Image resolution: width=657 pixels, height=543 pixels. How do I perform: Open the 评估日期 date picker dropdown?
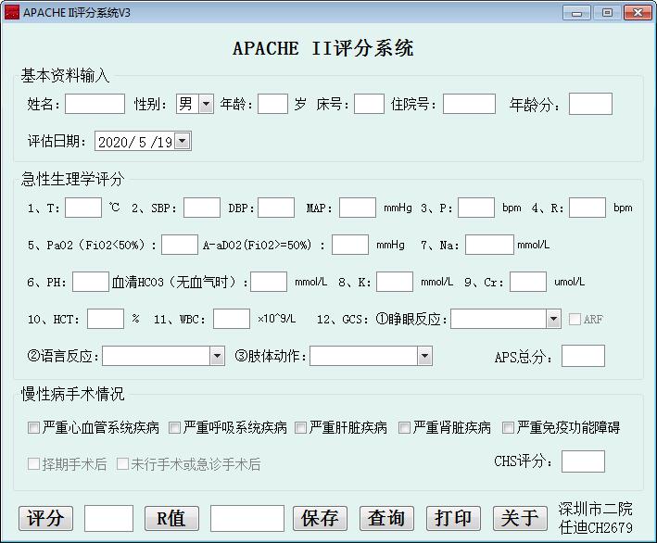[183, 141]
